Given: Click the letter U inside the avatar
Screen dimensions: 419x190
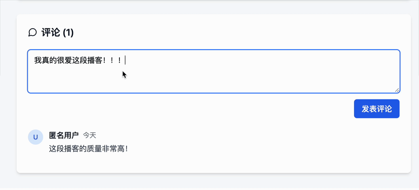Looking at the screenshot, I should point(36,137).
